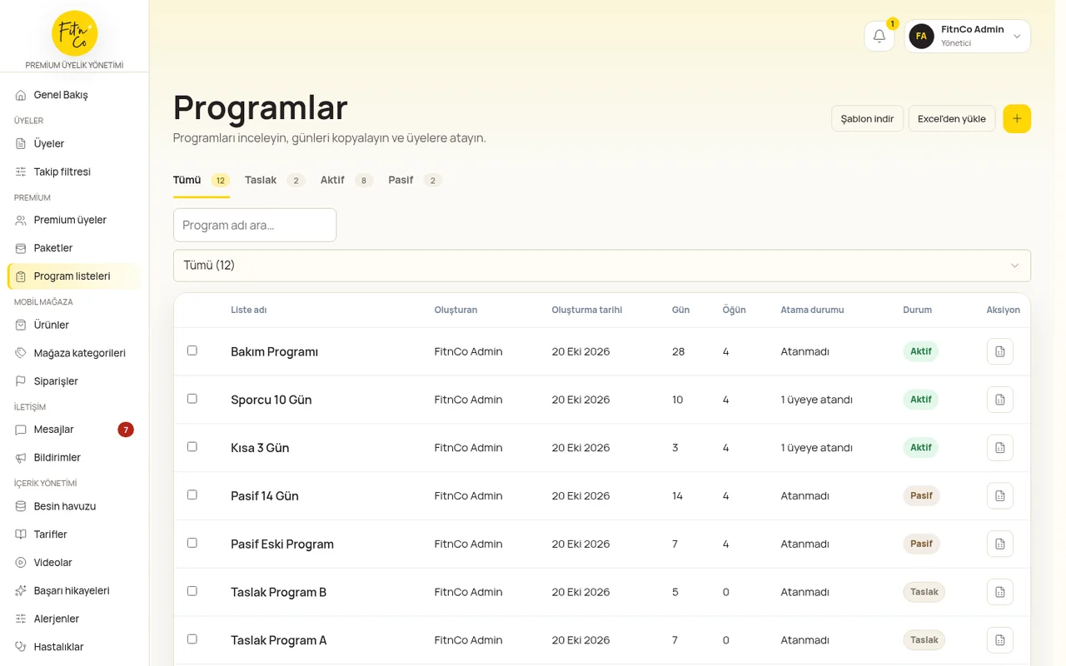Click the Takip filtresi sliders icon
The height and width of the screenshot is (666, 1066).
pos(21,171)
